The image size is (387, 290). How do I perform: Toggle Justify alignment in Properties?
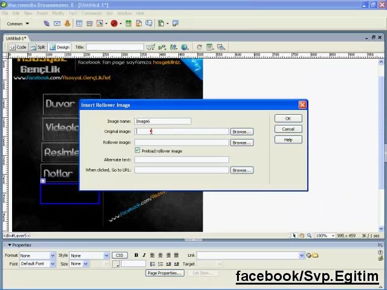point(176,255)
